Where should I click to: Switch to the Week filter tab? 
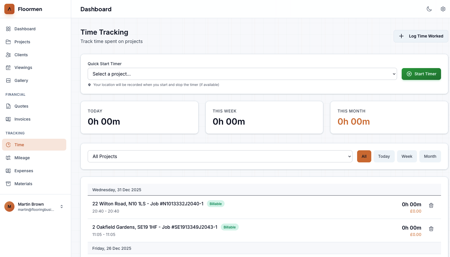[407, 156]
